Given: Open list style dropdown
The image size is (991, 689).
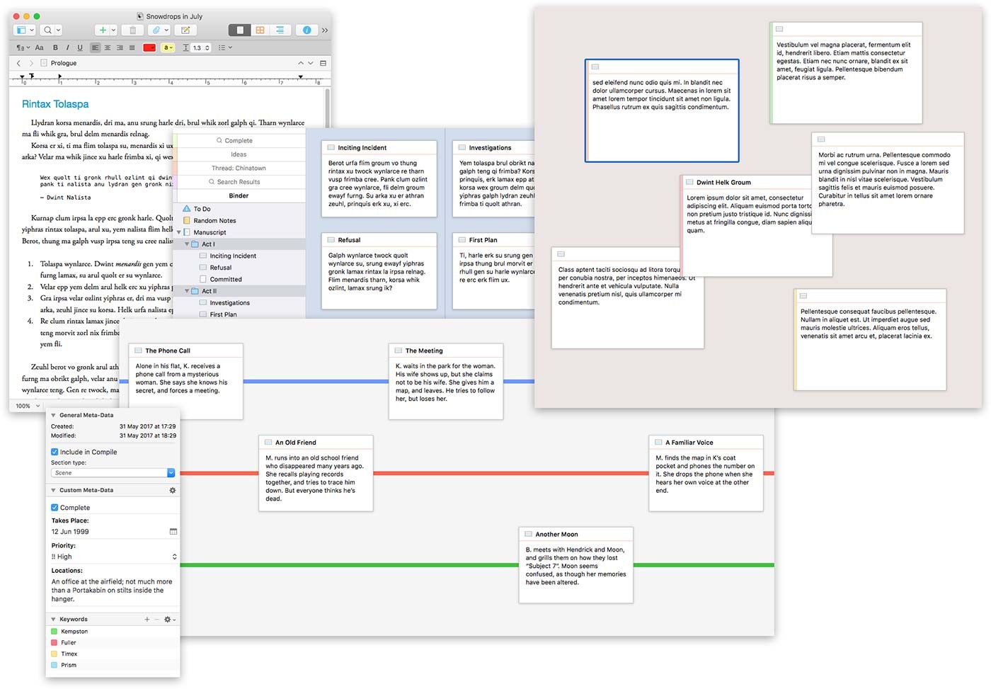Looking at the screenshot, I should pos(225,48).
